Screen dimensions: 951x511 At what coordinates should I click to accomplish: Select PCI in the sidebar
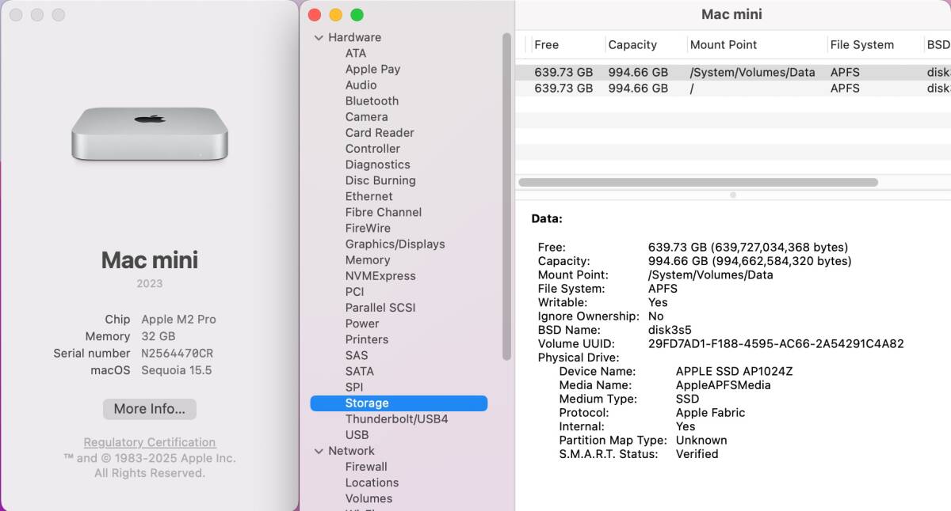point(354,291)
